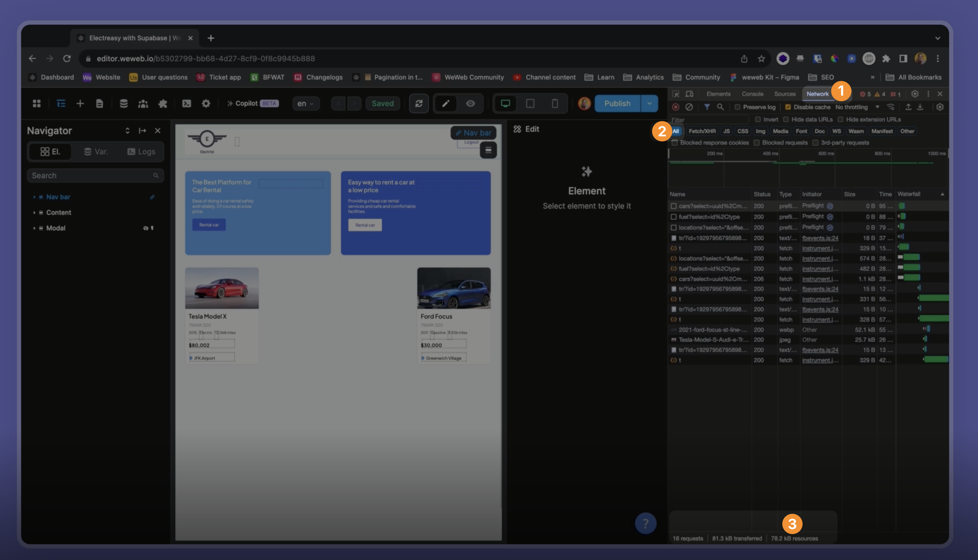The width and height of the screenshot is (978, 560).
Task: Enable Blocked response cookies filter
Action: (x=675, y=142)
